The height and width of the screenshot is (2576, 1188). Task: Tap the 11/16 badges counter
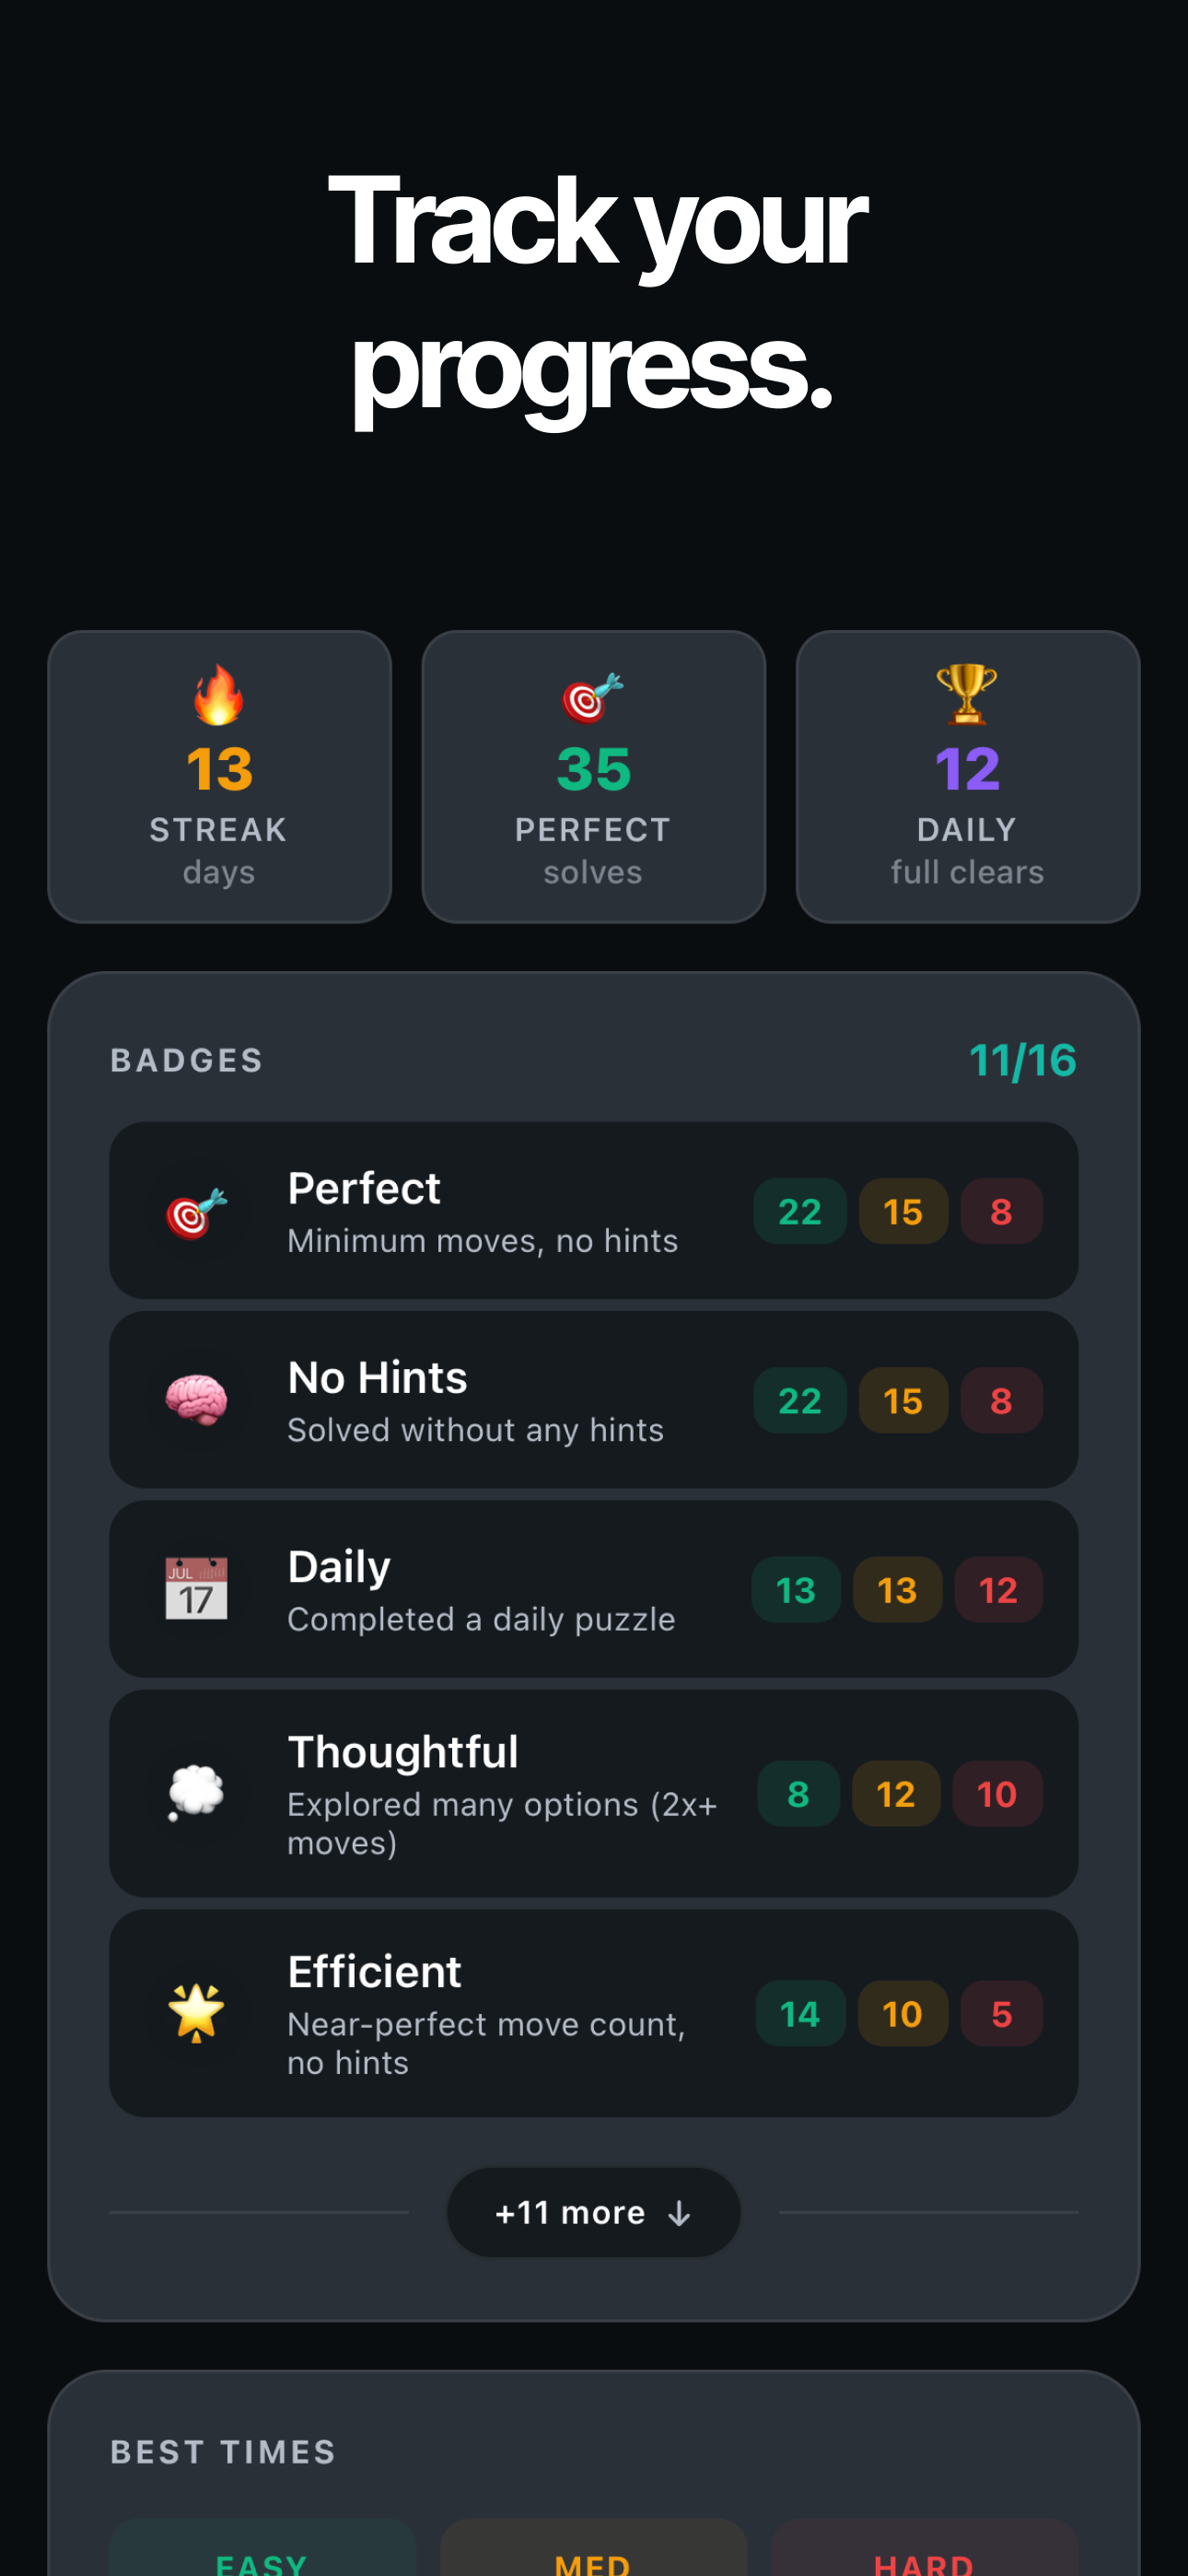click(x=1022, y=1060)
